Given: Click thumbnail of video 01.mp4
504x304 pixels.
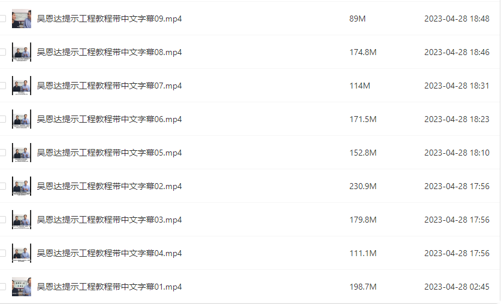Looking at the screenshot, I should click(x=21, y=287).
